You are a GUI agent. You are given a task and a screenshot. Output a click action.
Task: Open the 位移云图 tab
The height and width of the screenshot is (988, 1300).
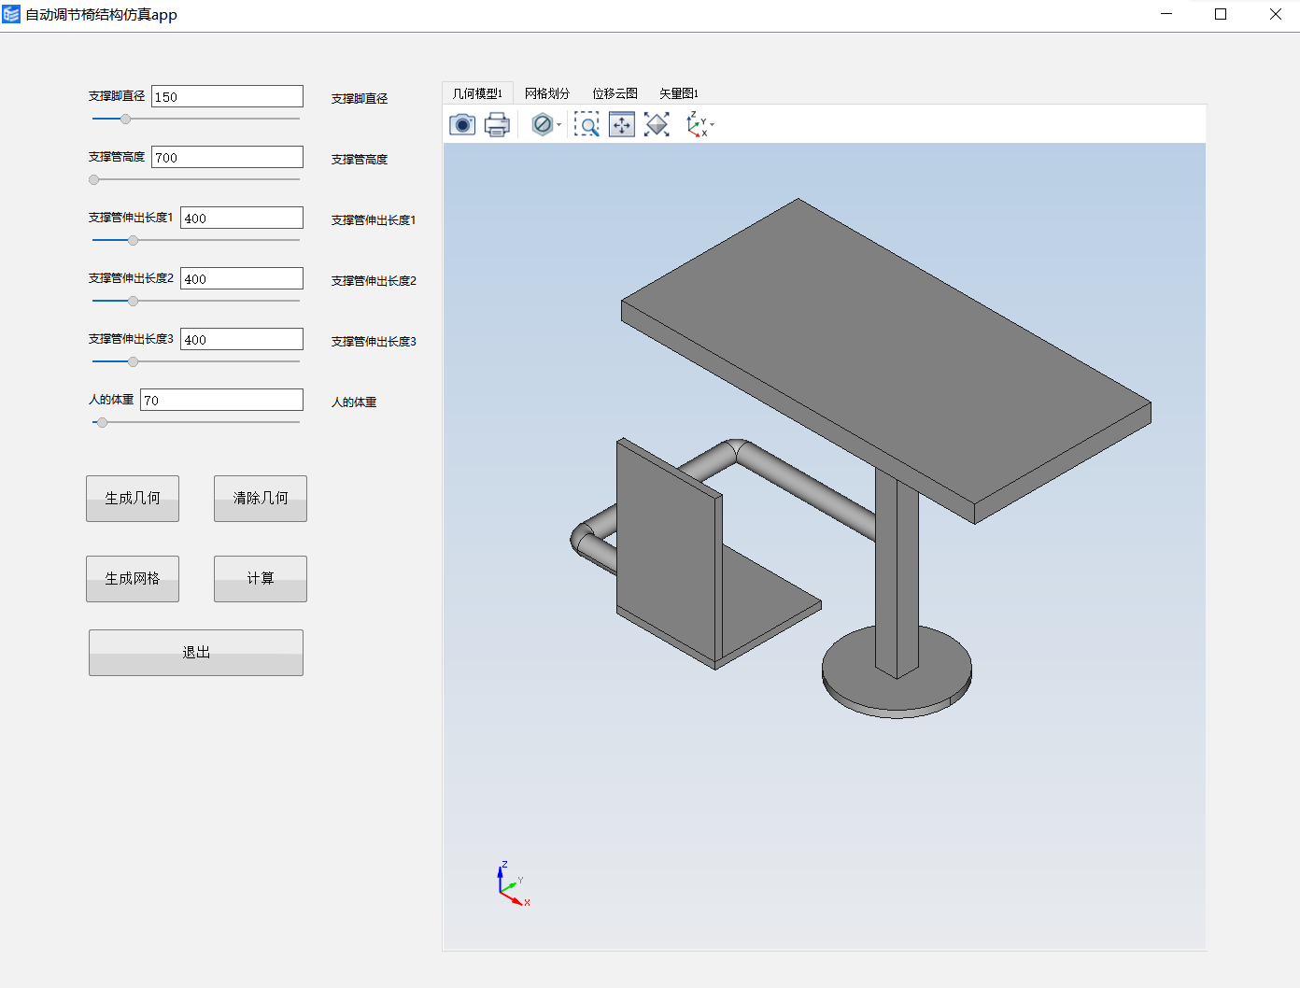615,93
